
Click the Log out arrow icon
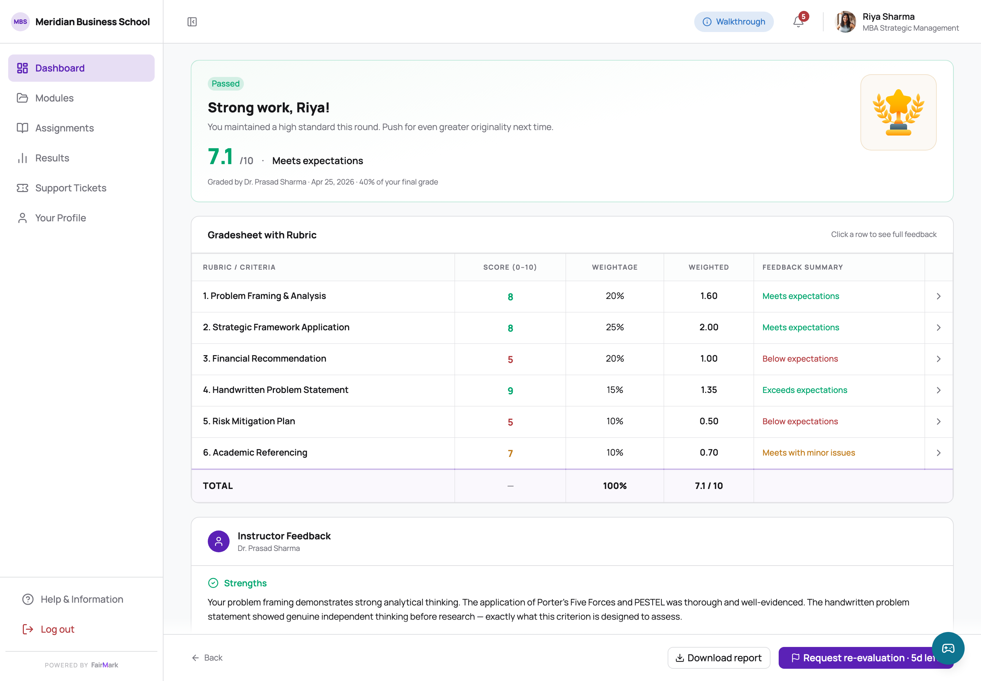[28, 629]
